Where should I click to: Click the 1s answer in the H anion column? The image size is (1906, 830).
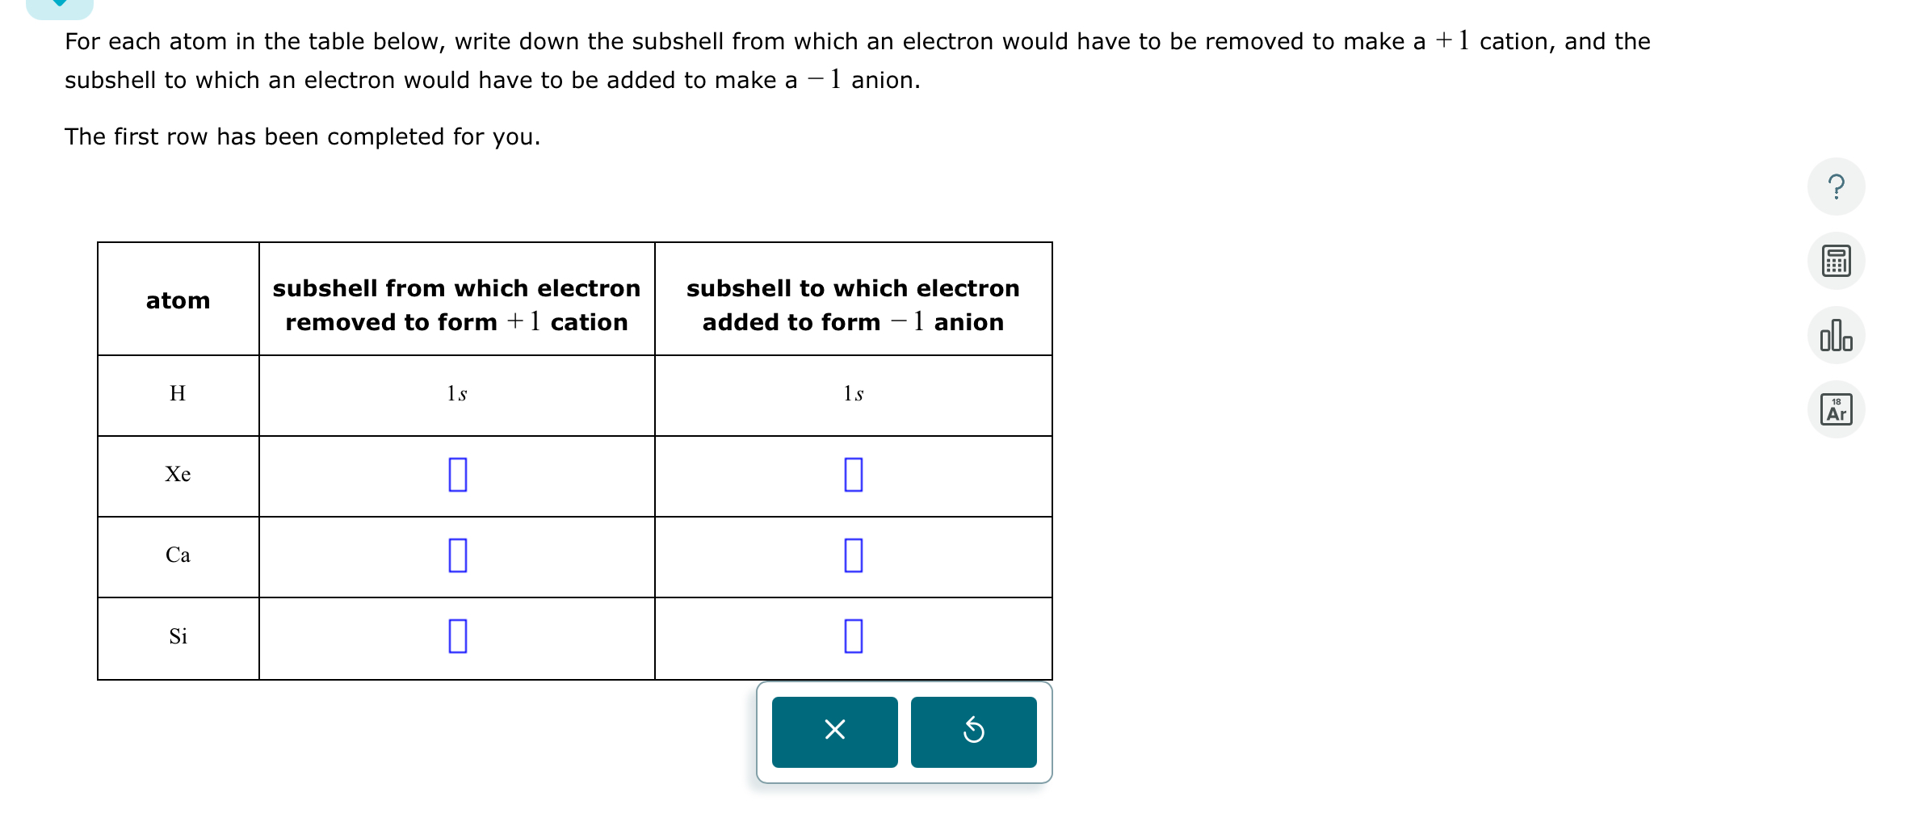(853, 395)
